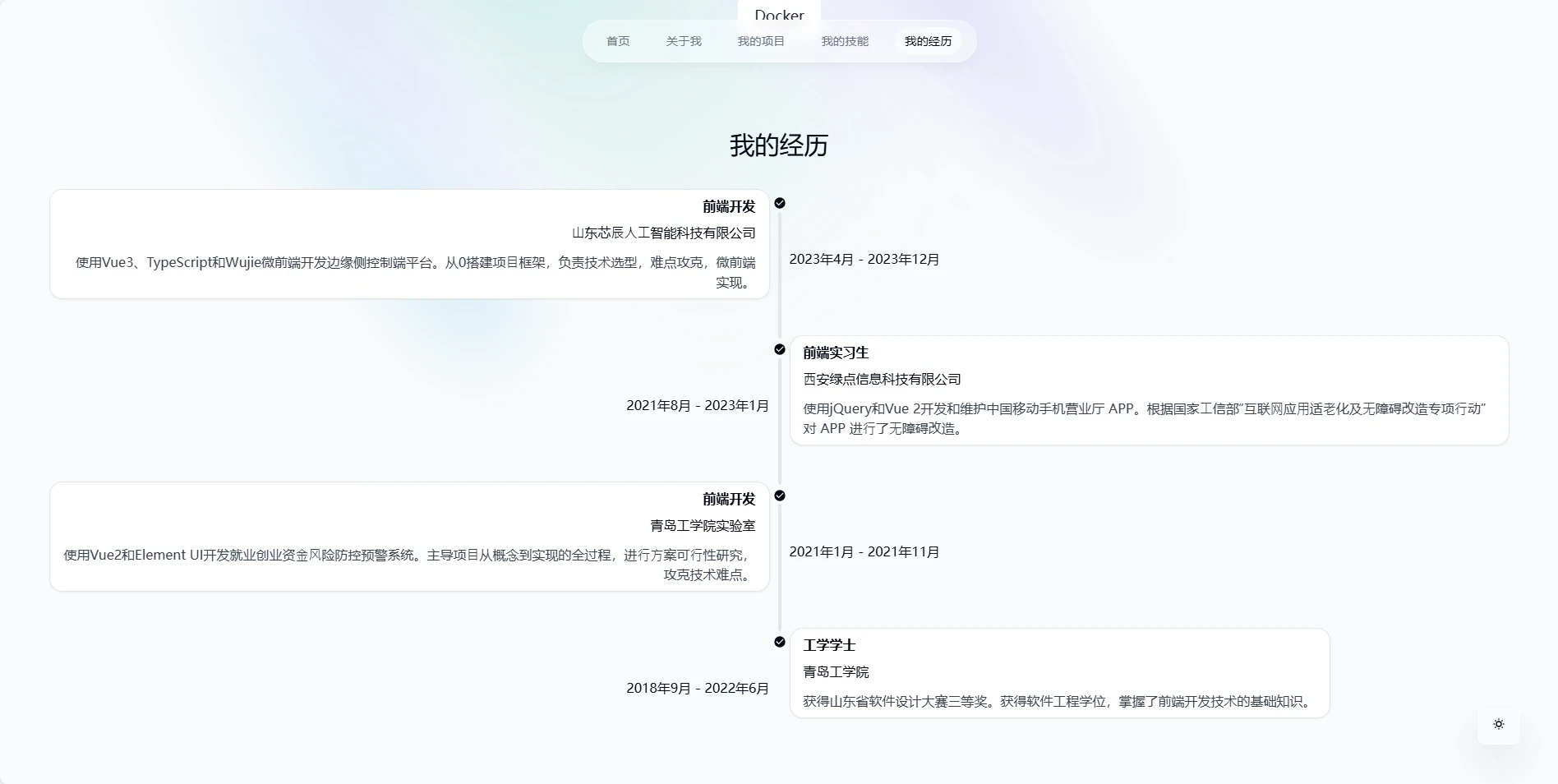
Task: Toggle light/dark theme with the sun icon
Action: pyautogui.click(x=1498, y=724)
